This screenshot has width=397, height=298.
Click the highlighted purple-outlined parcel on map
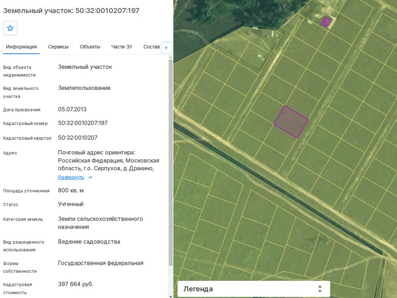291,122
